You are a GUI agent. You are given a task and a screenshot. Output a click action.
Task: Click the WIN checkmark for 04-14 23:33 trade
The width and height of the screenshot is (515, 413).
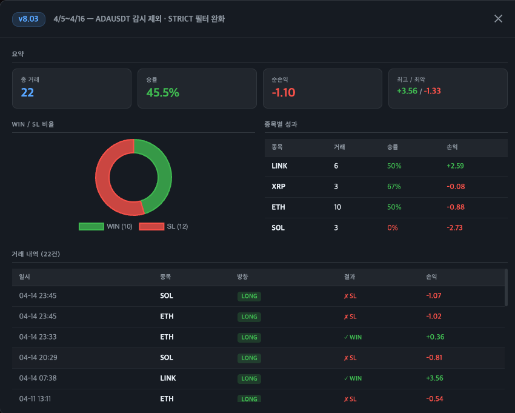pyautogui.click(x=346, y=337)
